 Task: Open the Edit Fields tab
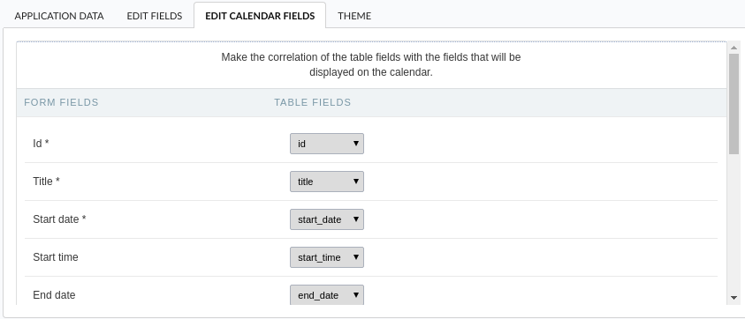[155, 16]
